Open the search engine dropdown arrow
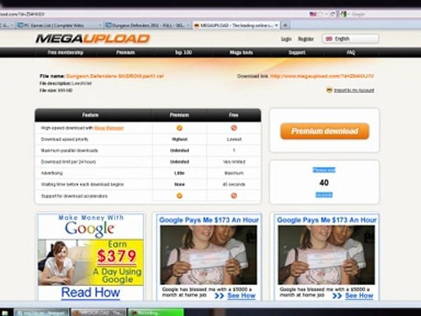The height and width of the screenshot is (316, 421). (349, 14)
